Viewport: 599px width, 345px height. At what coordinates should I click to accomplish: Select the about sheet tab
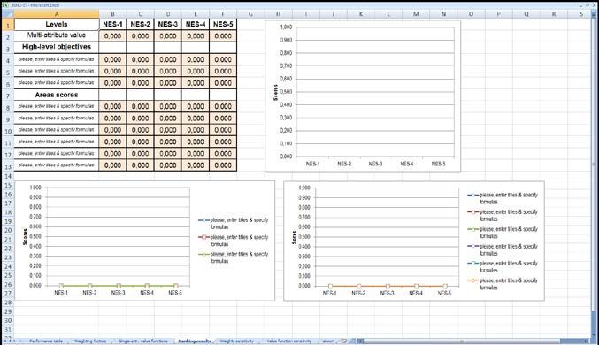[327, 341]
